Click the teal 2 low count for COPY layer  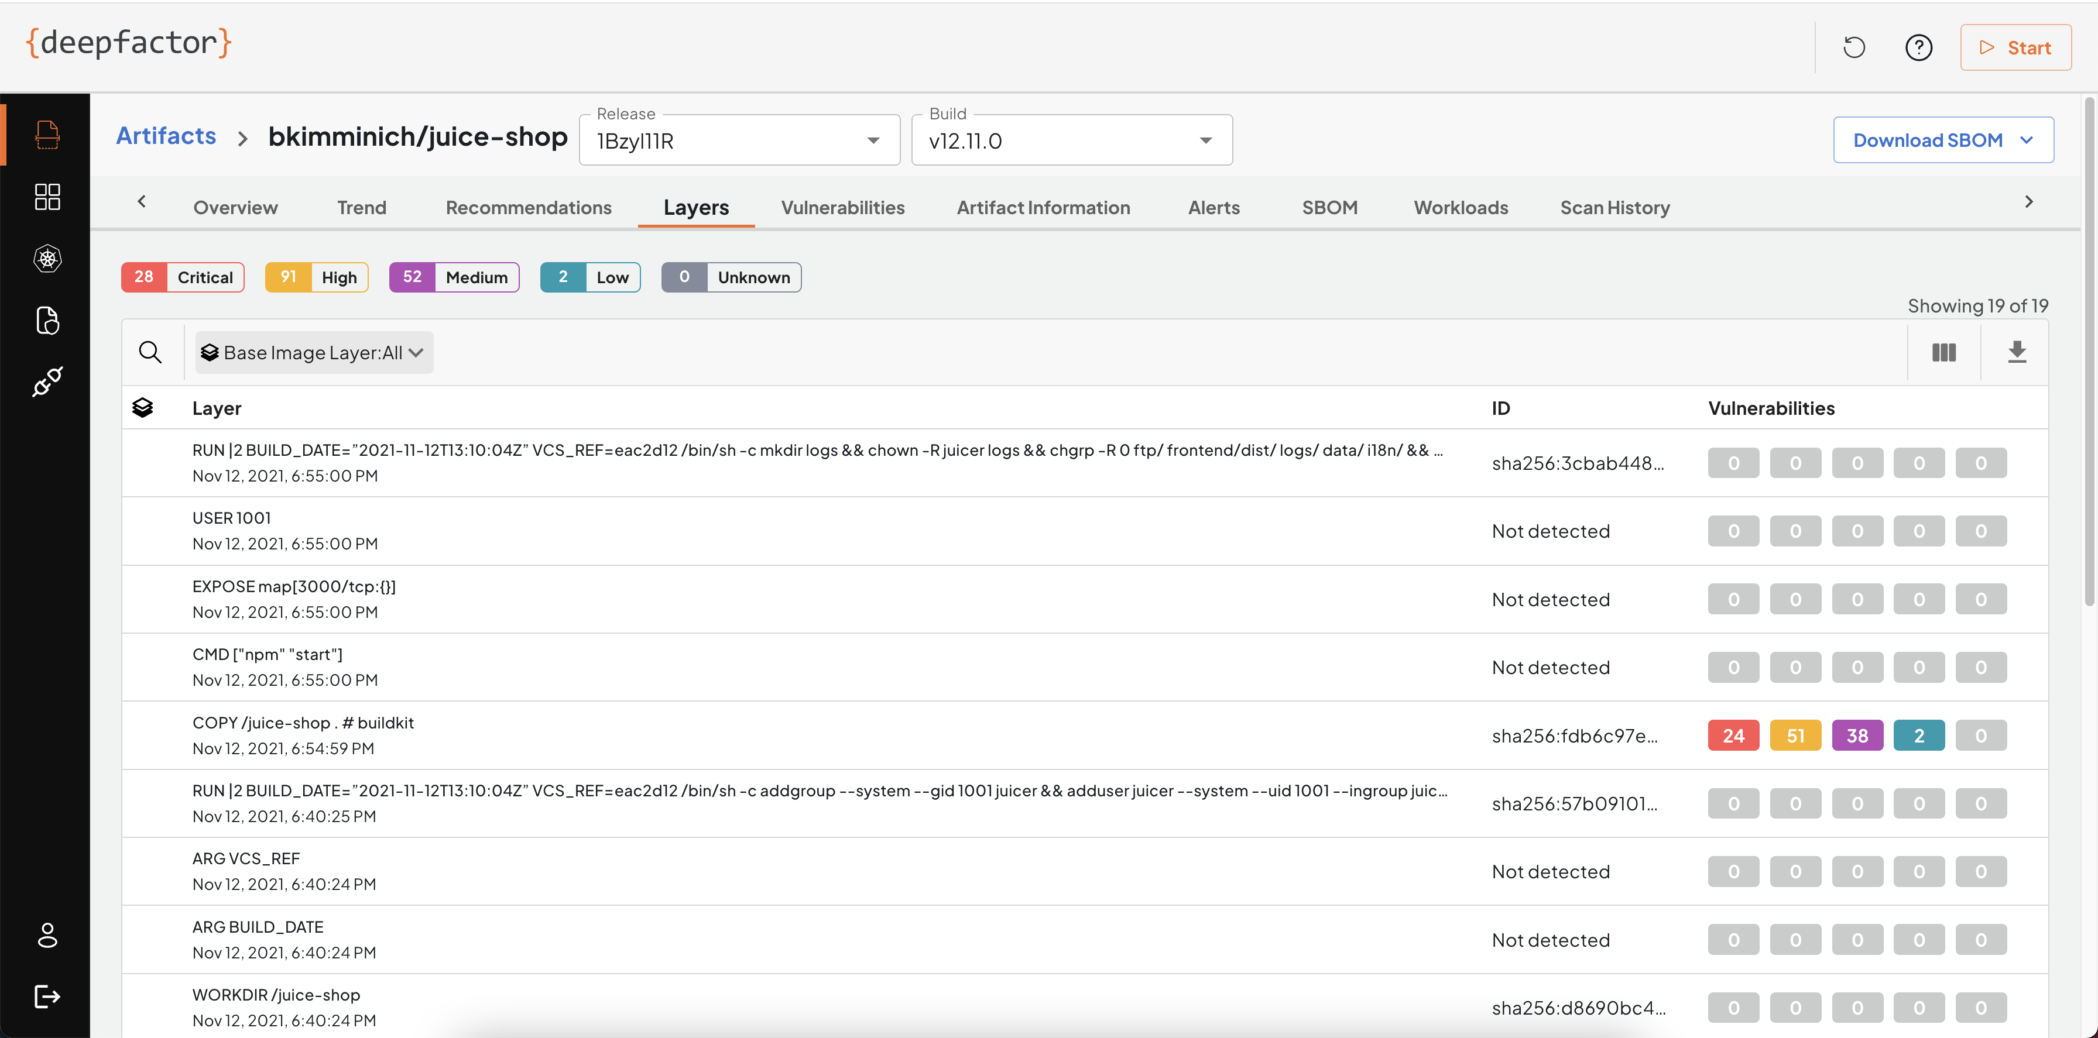(1919, 735)
